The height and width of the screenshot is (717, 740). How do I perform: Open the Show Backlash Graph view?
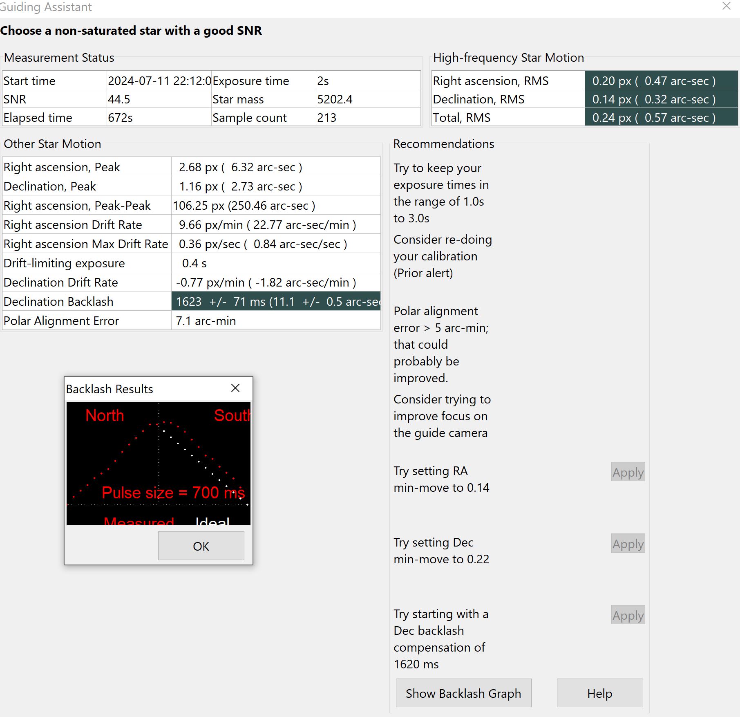click(x=463, y=693)
